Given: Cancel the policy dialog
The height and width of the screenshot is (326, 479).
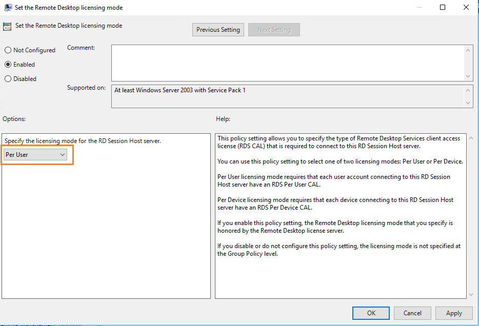Looking at the screenshot, I should coord(412,313).
